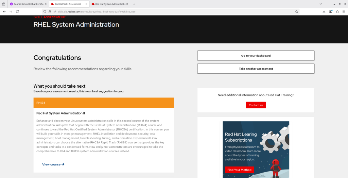Click Go to your dashboard button
Image resolution: width=348 pixels, height=178 pixels.
(x=256, y=56)
